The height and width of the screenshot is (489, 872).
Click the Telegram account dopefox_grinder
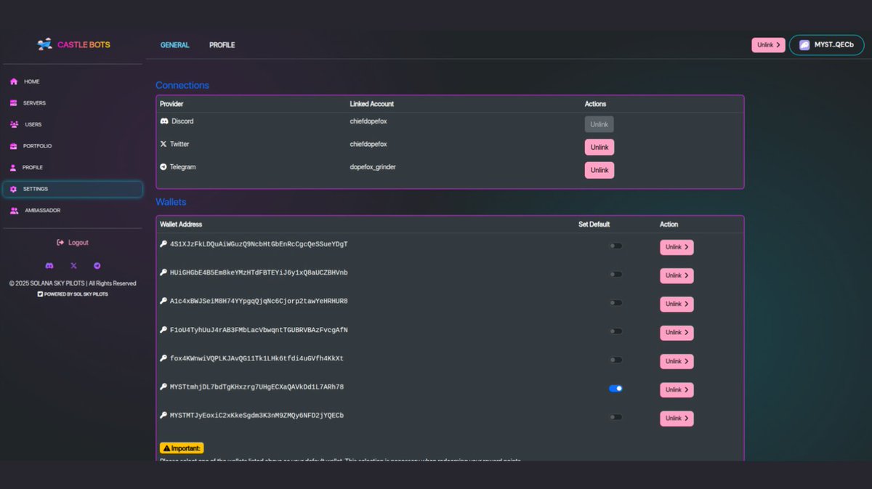373,167
